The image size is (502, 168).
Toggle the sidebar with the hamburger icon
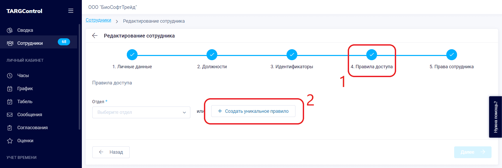pos(71,10)
